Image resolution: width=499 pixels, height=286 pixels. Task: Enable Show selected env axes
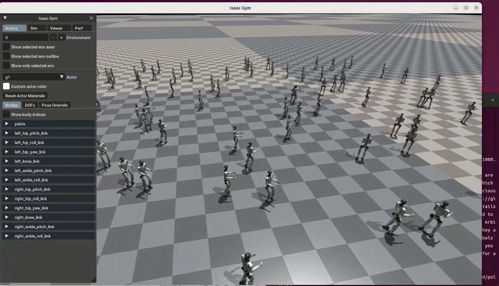[x=6, y=47]
